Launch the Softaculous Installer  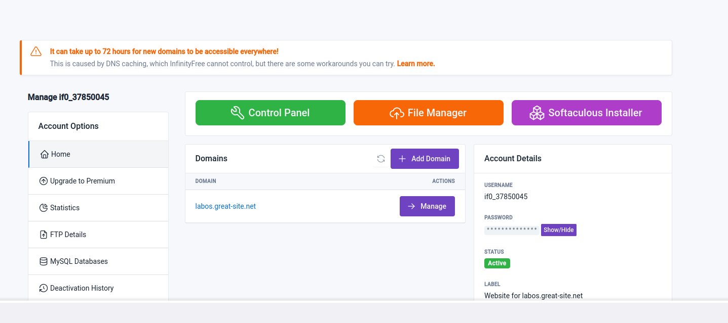[x=586, y=113]
